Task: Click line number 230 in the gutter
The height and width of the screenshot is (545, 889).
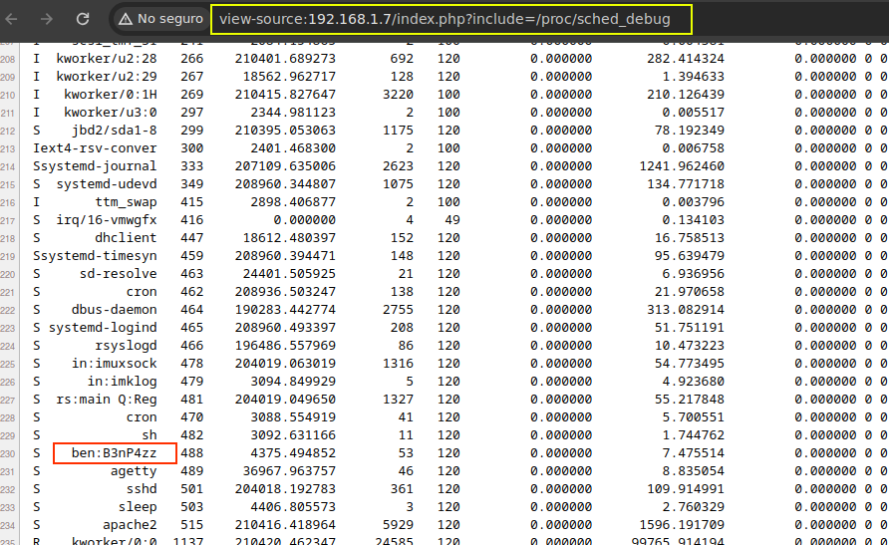Action: (x=10, y=453)
